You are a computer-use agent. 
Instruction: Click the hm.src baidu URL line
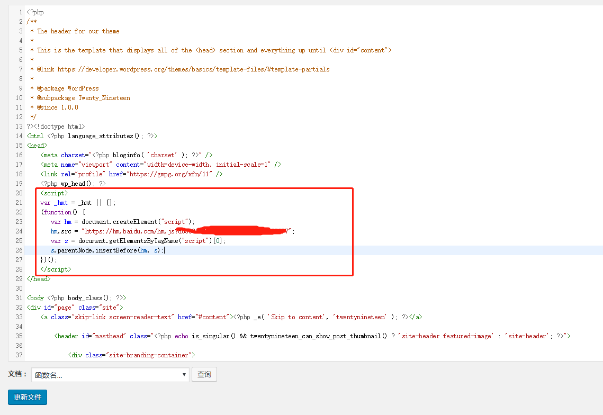tap(172, 231)
